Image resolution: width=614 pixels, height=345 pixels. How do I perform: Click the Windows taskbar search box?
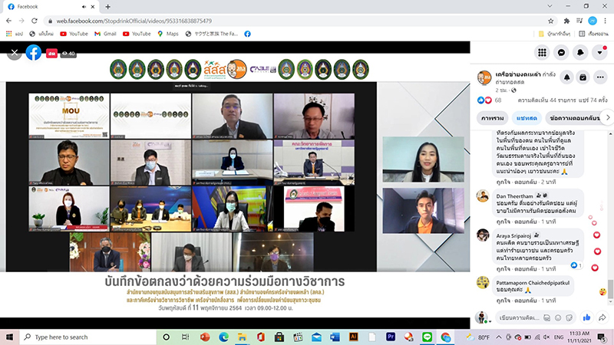click(x=87, y=337)
